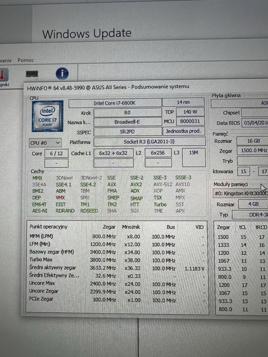The height and width of the screenshot is (357, 268).
Task: Open the CPU #0 selector dropdown
Action: click(45, 143)
